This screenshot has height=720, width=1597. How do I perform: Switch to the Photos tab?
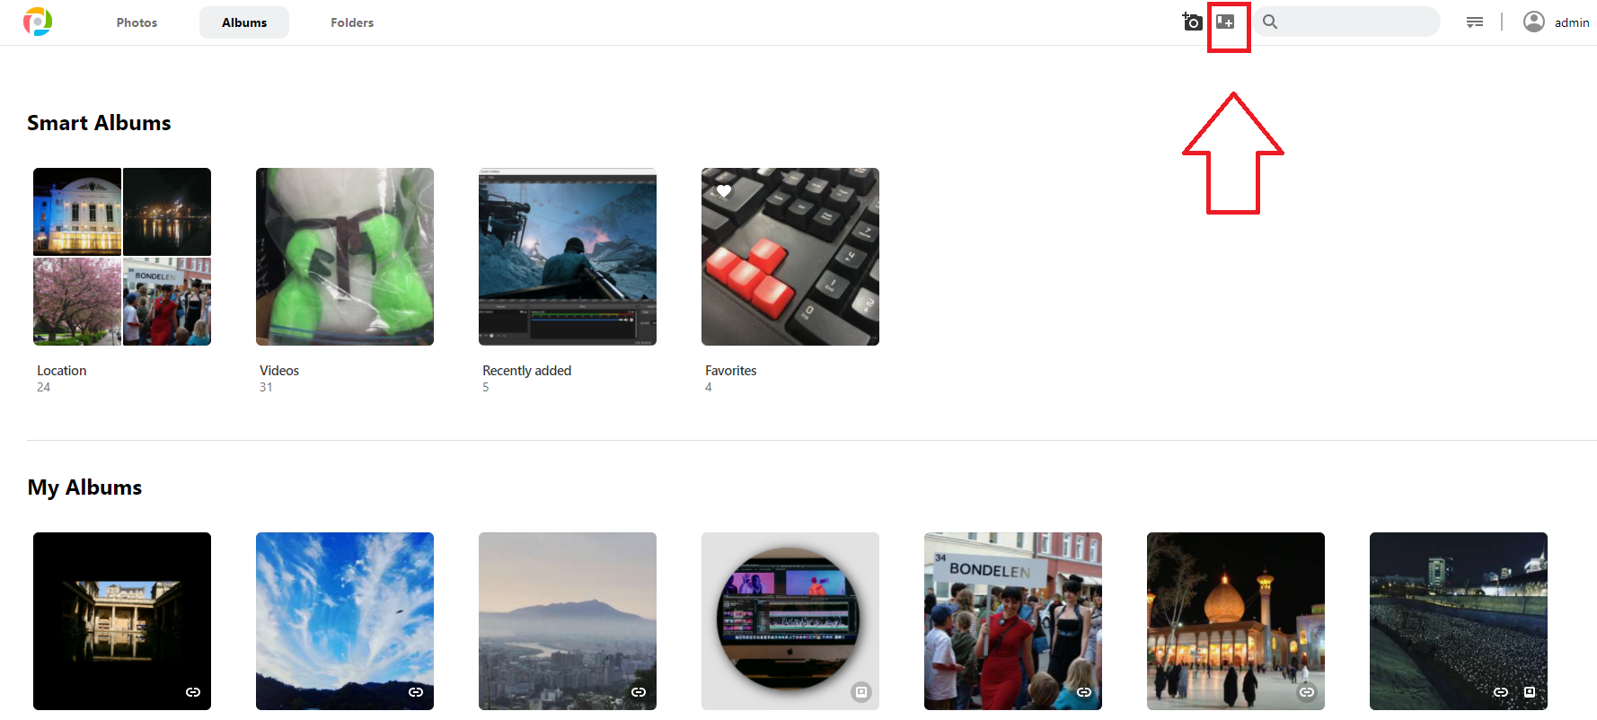[x=137, y=22]
